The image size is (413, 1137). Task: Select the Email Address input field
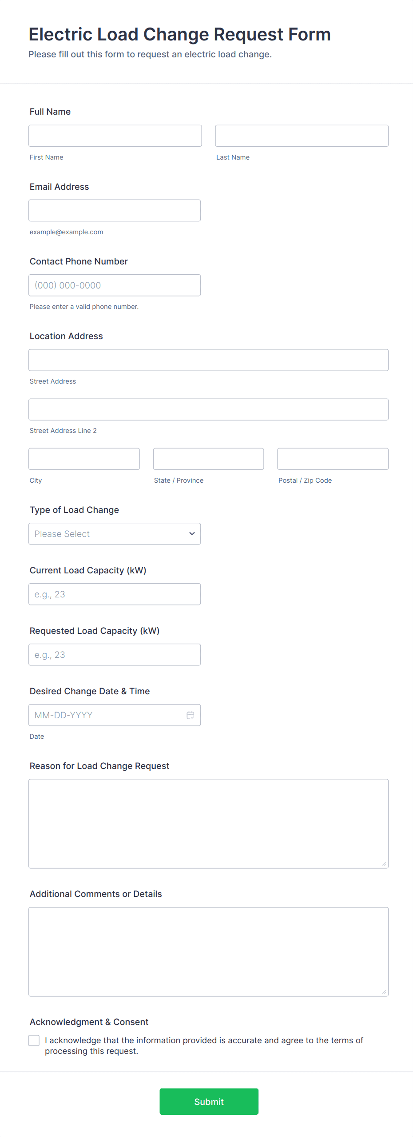(x=115, y=210)
